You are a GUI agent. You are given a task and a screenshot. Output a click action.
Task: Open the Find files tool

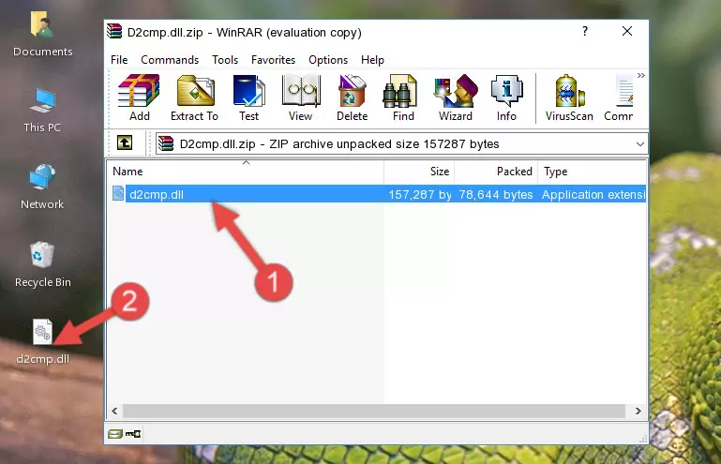pyautogui.click(x=403, y=97)
